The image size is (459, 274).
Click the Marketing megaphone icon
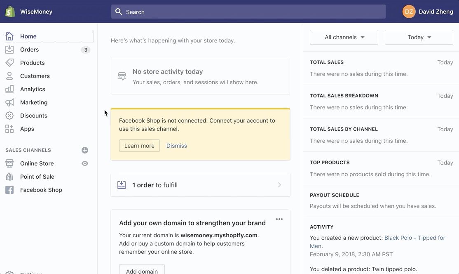[x=9, y=102]
